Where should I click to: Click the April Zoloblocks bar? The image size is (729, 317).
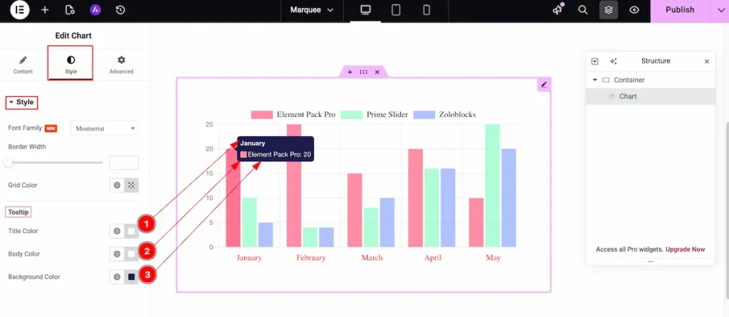tap(449, 207)
